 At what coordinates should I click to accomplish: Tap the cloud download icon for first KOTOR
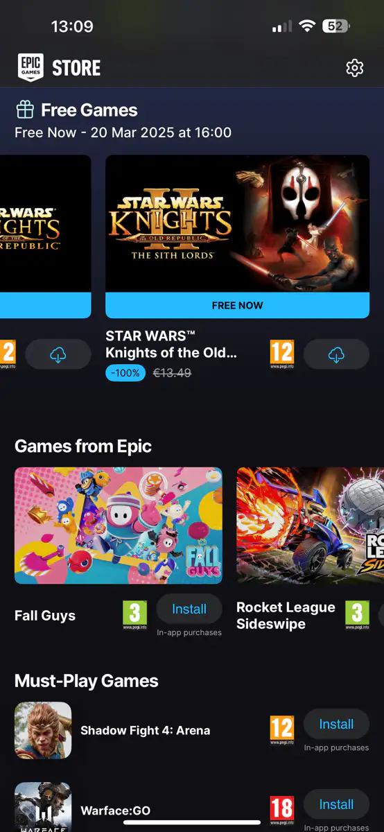(x=58, y=354)
